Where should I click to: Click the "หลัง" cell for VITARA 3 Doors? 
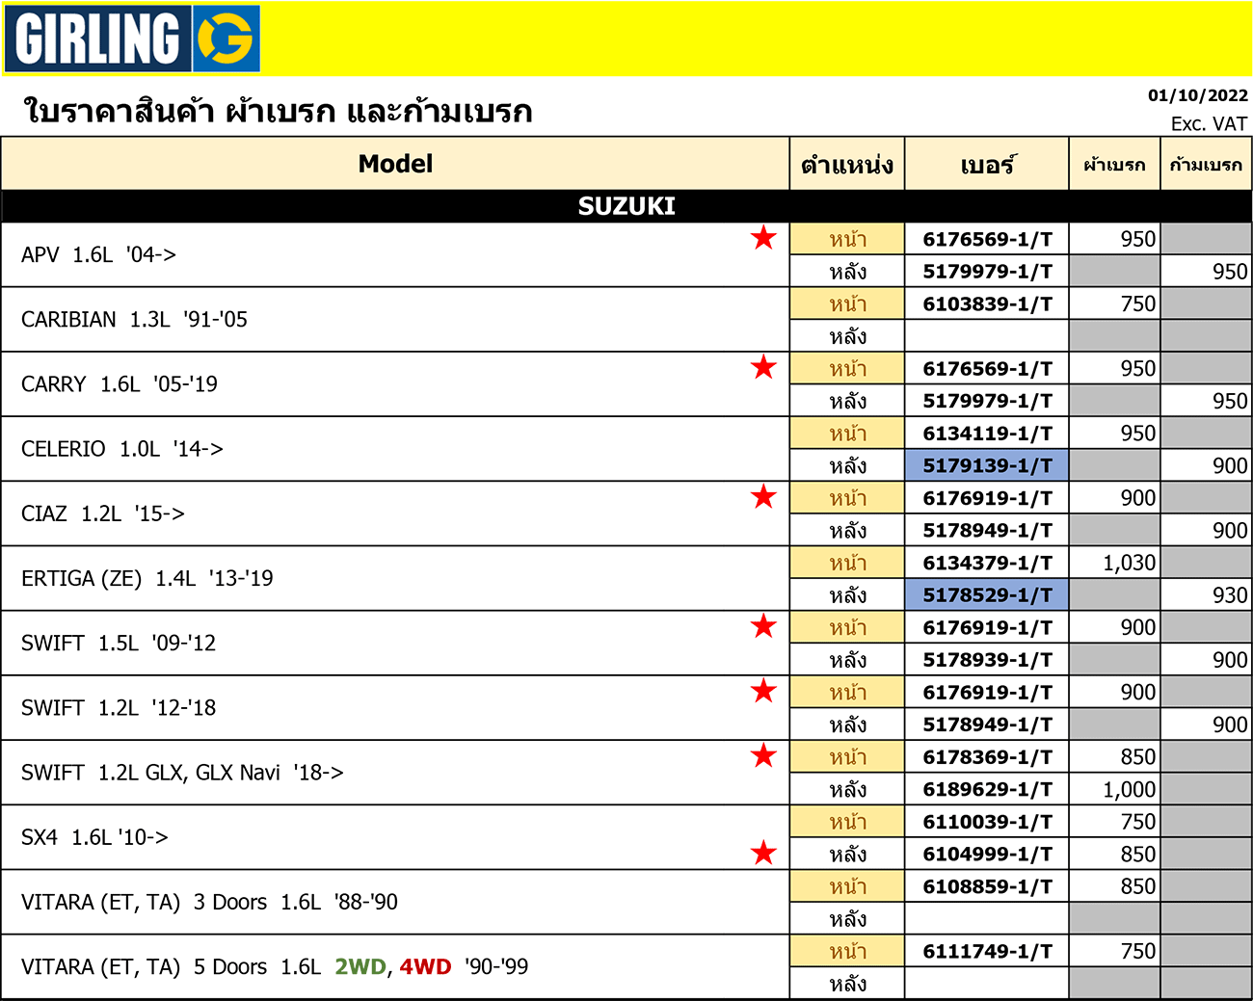click(x=847, y=919)
